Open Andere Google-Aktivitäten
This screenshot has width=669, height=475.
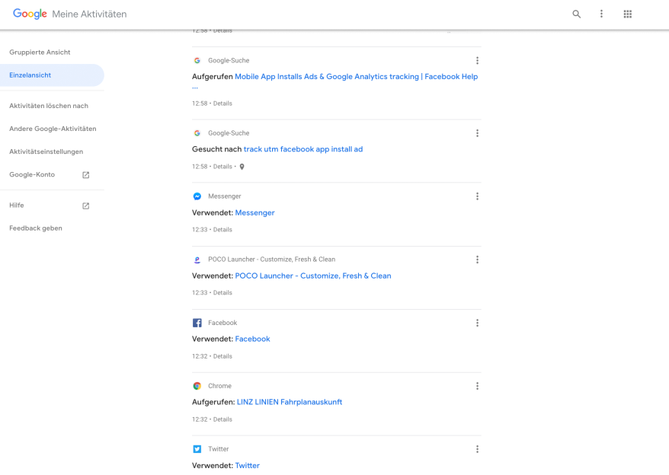[x=52, y=129]
